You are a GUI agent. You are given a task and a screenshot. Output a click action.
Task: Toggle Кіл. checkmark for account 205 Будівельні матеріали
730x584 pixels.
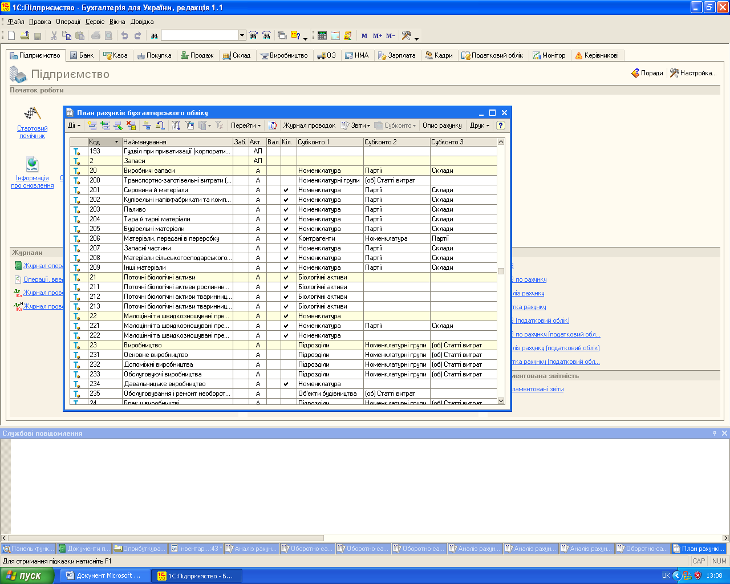[x=286, y=229]
